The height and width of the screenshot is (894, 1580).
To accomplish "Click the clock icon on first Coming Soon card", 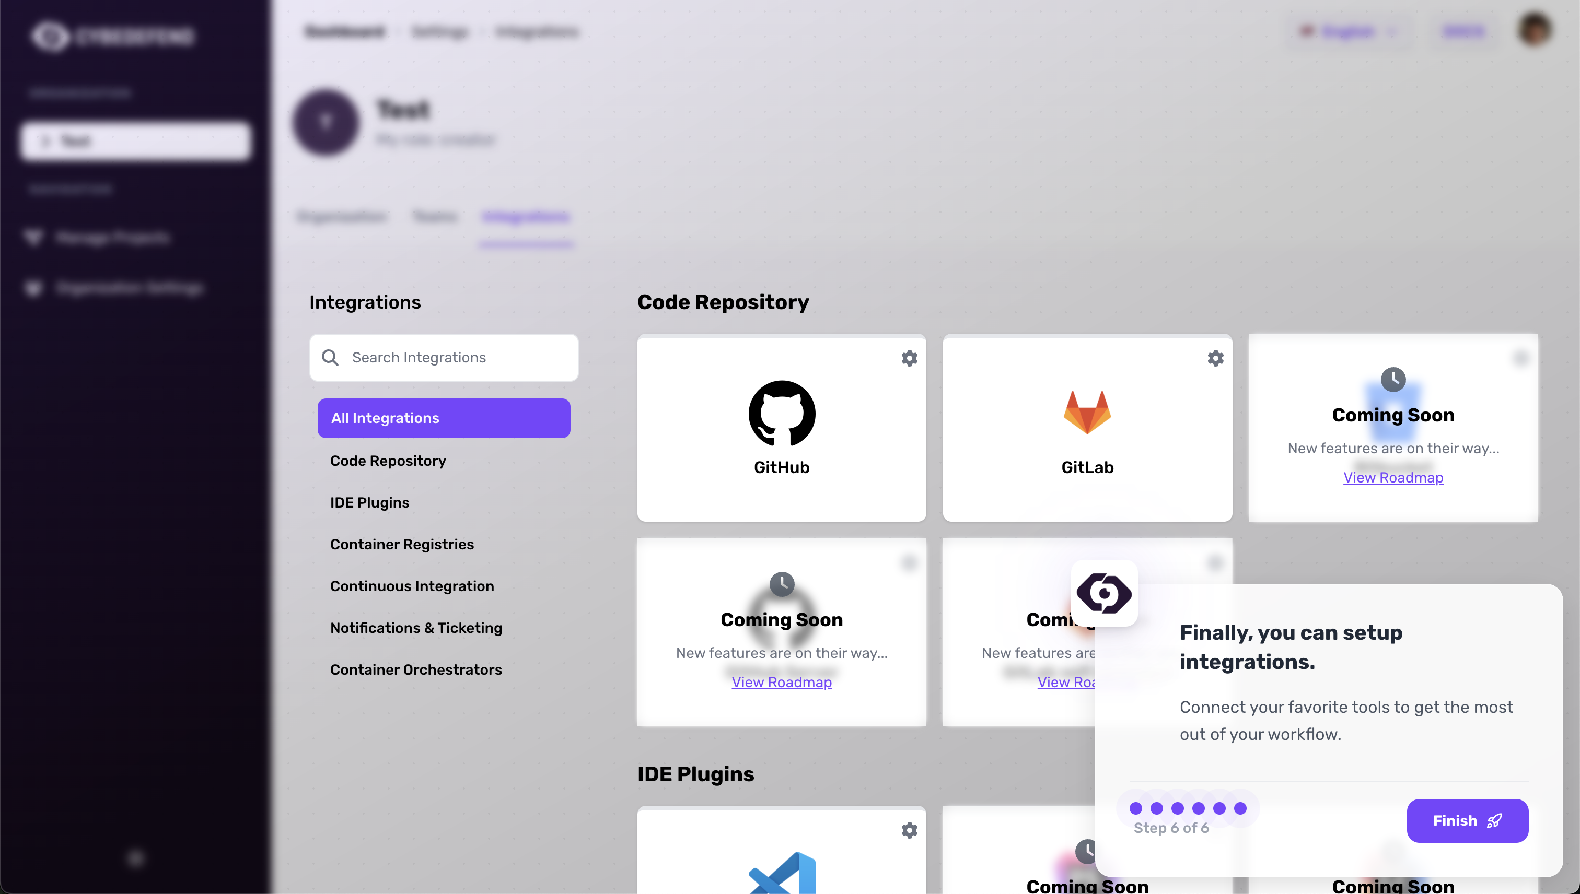I will point(1392,380).
